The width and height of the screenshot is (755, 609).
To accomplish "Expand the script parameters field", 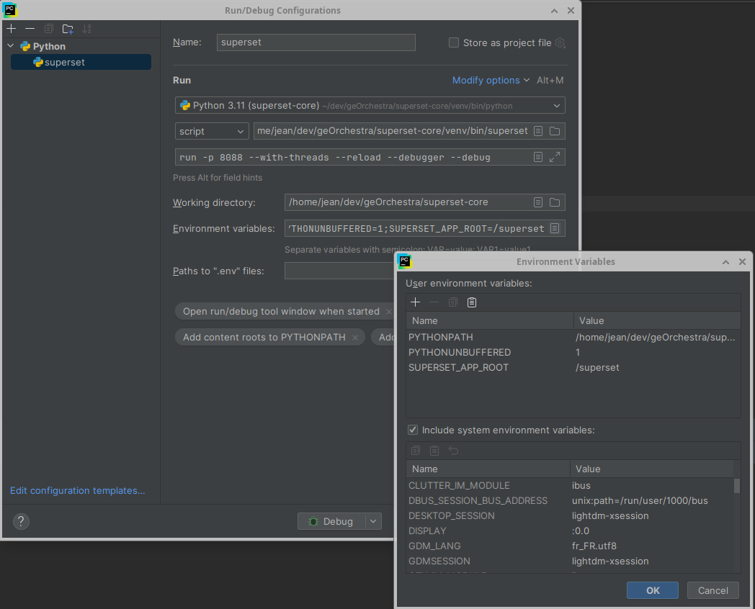I will tap(555, 158).
